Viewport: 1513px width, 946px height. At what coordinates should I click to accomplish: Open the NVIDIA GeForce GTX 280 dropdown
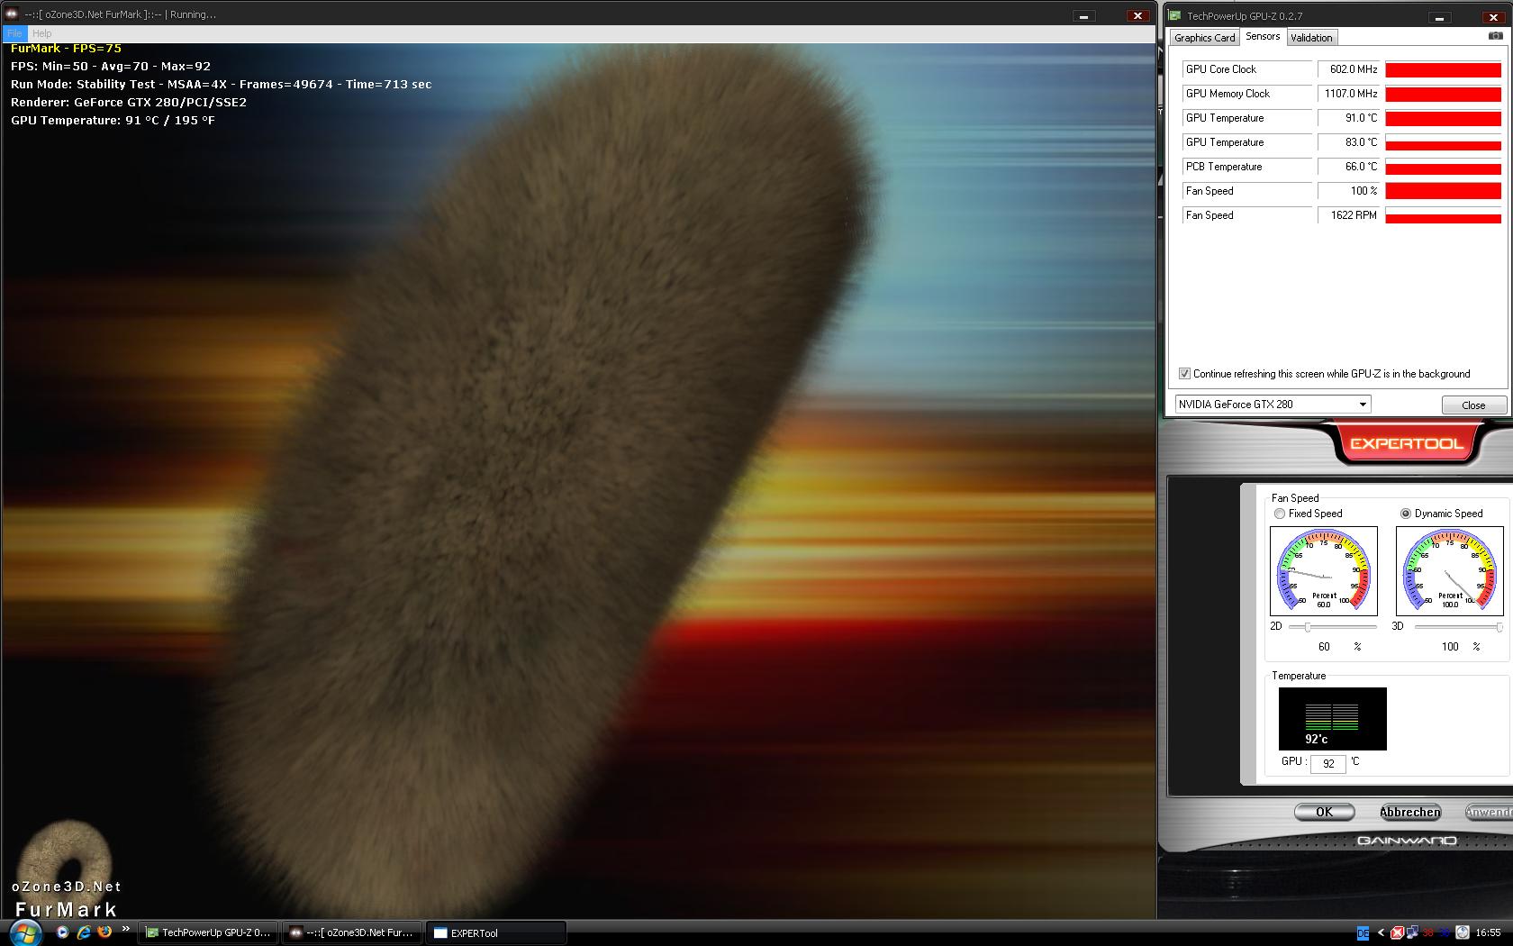pos(1273,405)
